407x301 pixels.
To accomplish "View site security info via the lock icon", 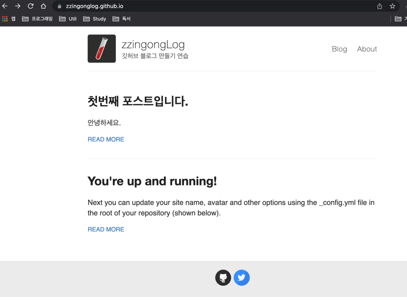I will [60, 6].
